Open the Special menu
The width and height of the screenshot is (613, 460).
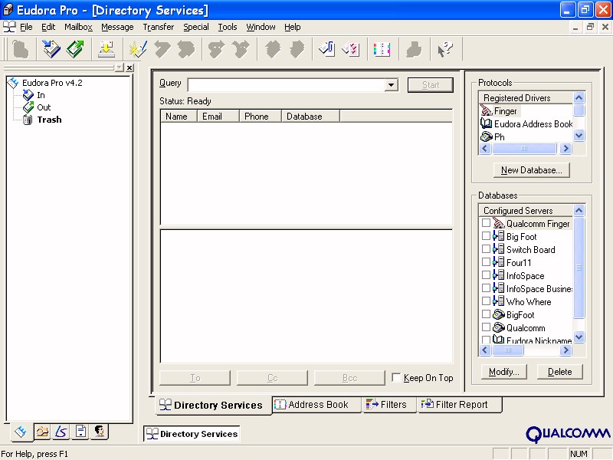196,27
